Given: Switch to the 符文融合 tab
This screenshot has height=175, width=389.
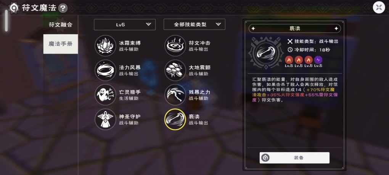Looking at the screenshot, I should coord(61,24).
